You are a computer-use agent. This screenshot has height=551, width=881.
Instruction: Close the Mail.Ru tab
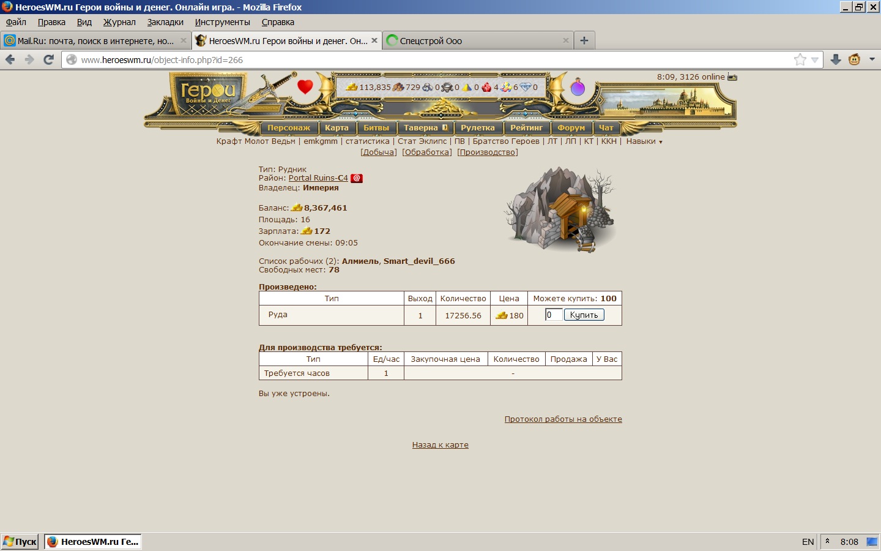tap(183, 40)
